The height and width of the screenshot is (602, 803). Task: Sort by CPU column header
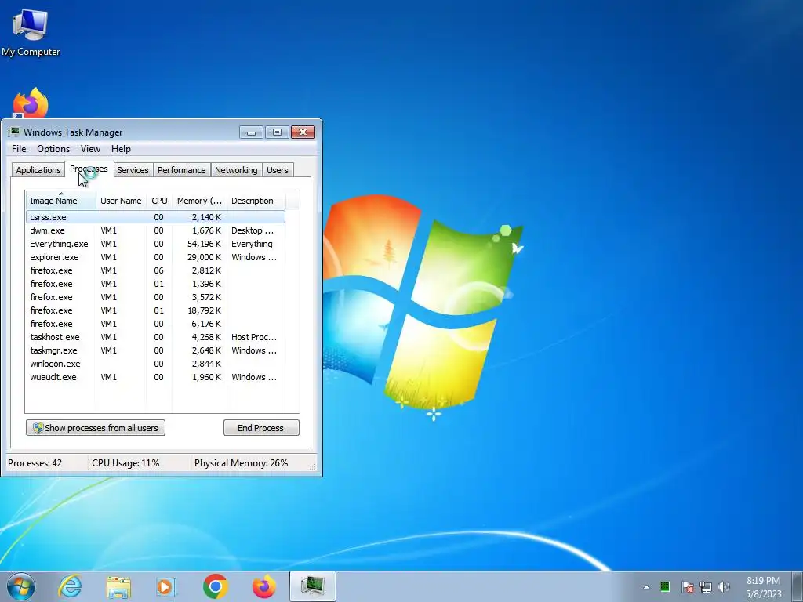(x=159, y=201)
